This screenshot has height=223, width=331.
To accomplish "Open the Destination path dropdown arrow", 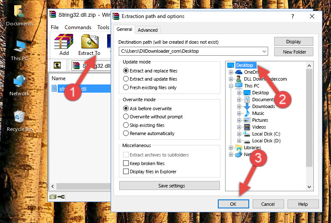I will 264,51.
